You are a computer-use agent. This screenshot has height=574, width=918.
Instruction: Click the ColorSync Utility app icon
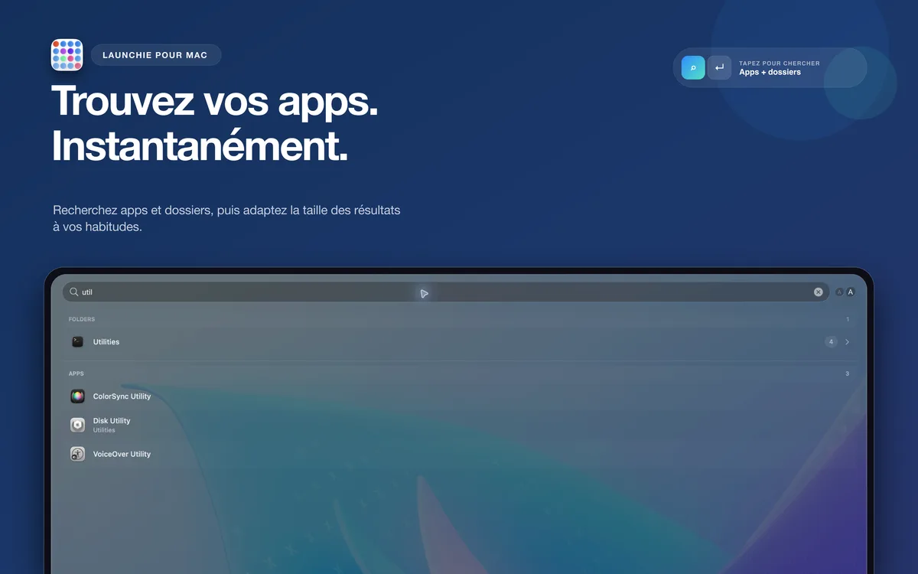point(77,396)
